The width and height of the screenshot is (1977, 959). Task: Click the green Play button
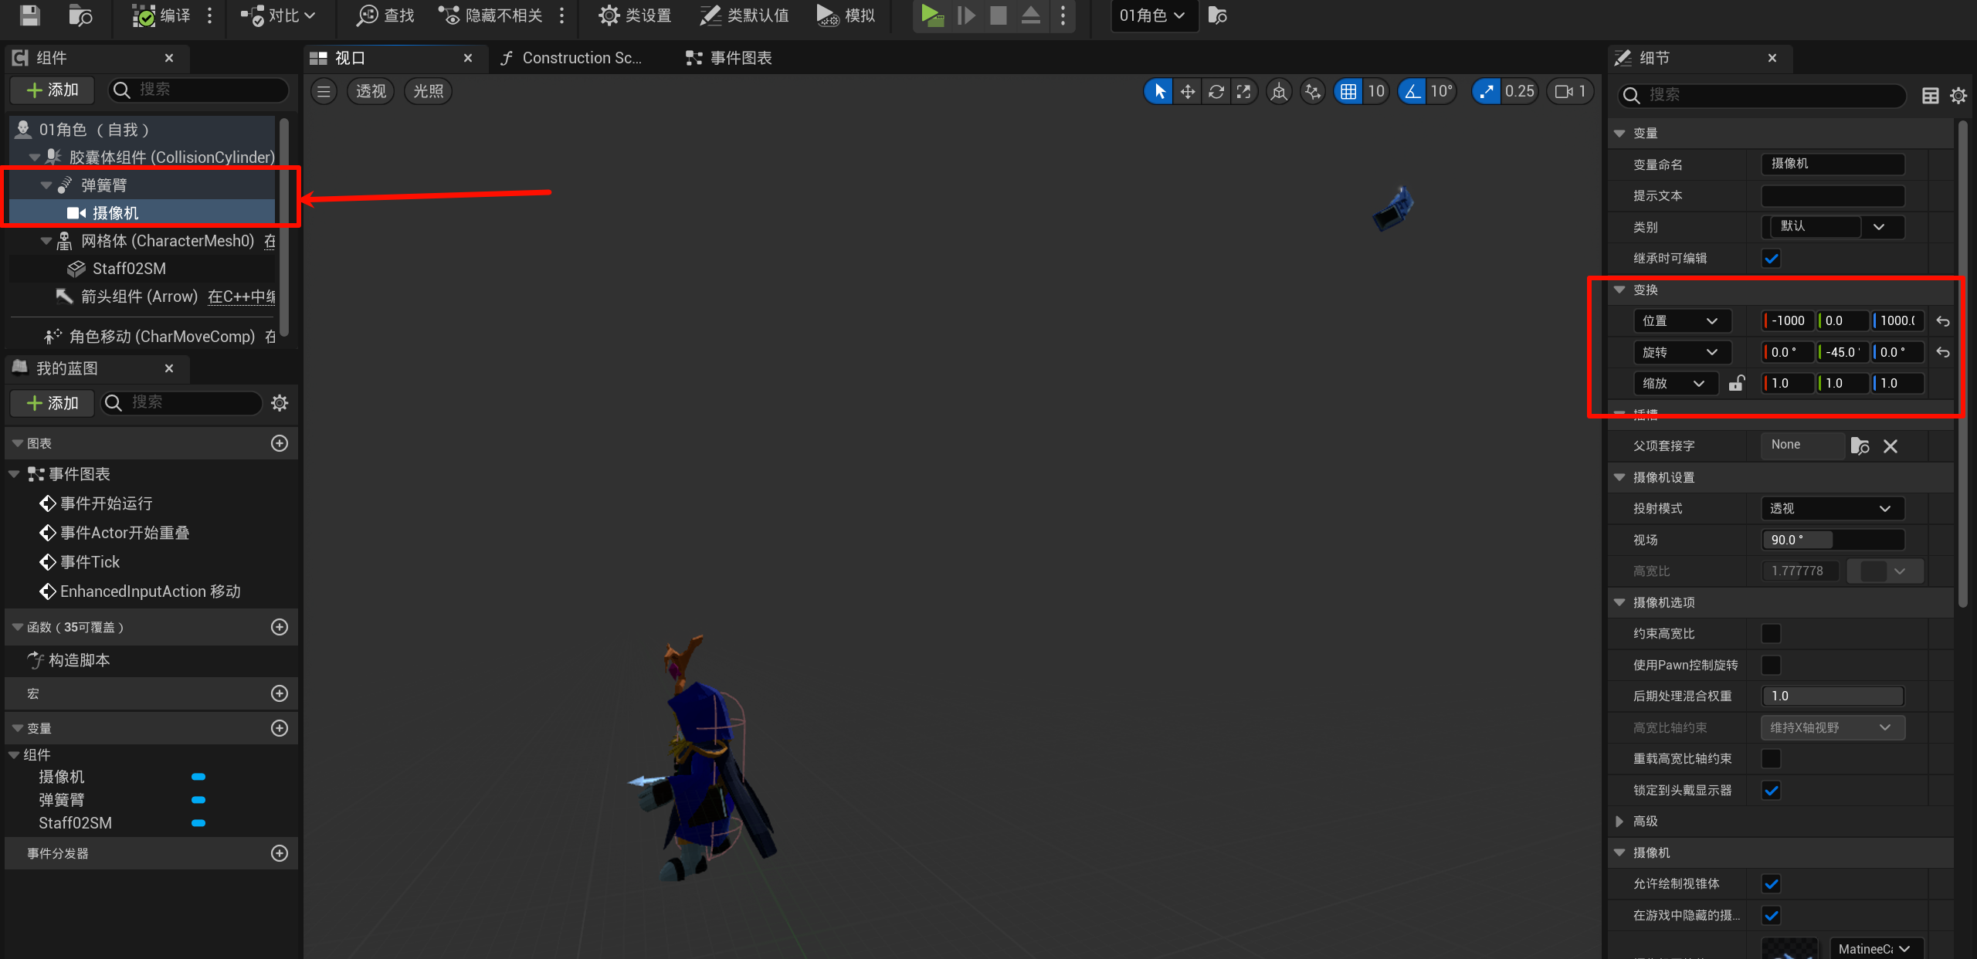click(931, 15)
